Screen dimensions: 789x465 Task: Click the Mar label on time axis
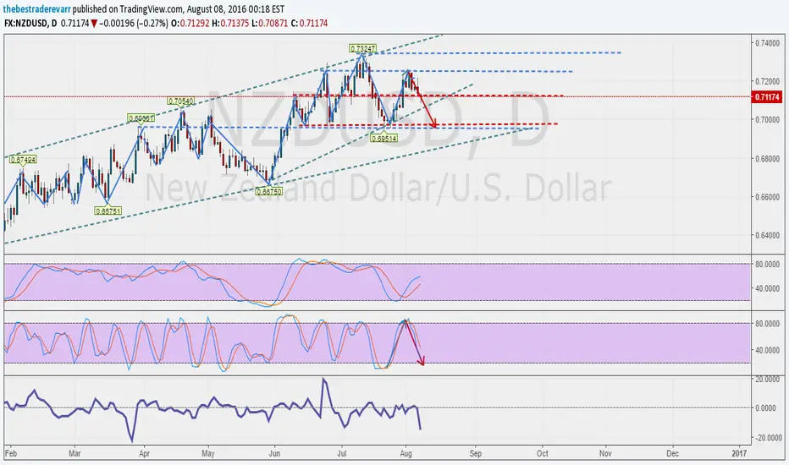(x=74, y=453)
